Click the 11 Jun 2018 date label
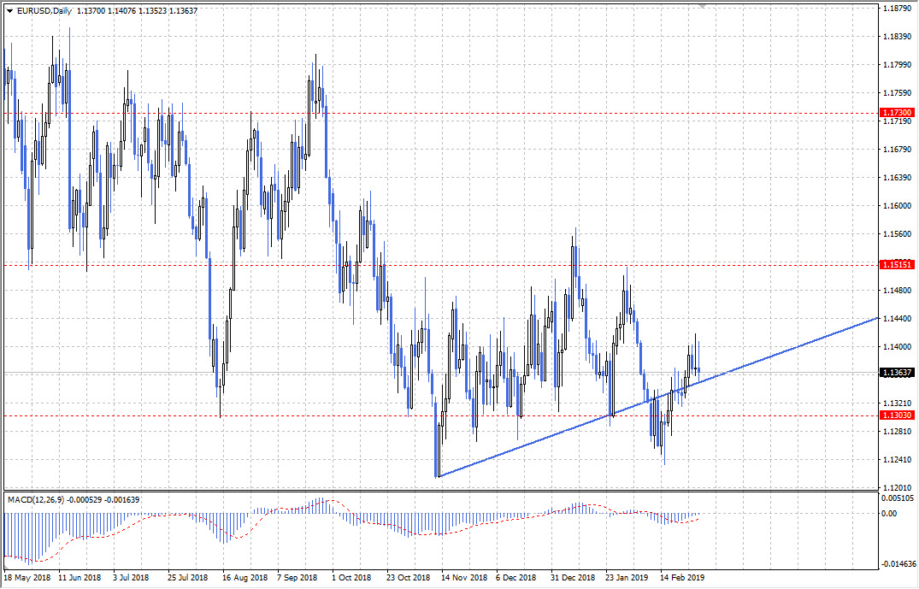Image resolution: width=919 pixels, height=589 pixels. [x=80, y=577]
